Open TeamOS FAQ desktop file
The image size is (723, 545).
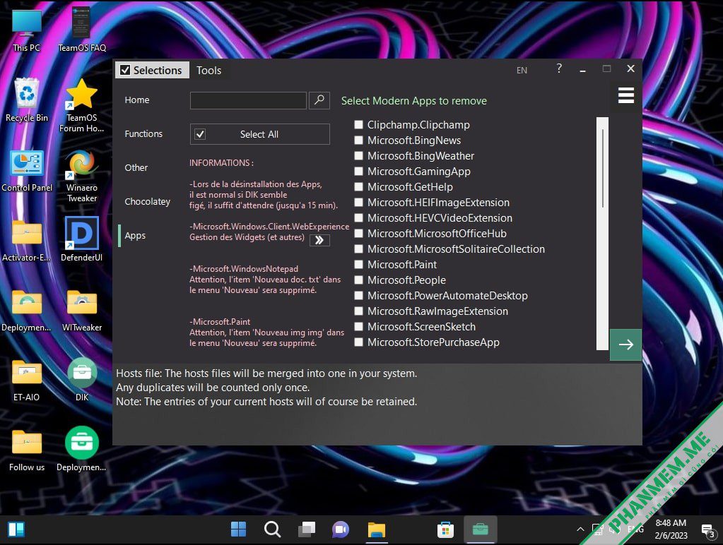coord(81,30)
